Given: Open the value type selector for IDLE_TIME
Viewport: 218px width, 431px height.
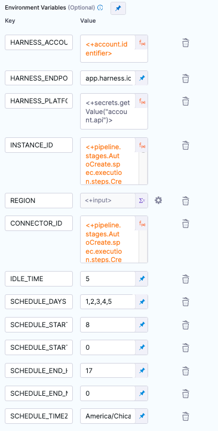Looking at the screenshot, I should click(142, 279).
